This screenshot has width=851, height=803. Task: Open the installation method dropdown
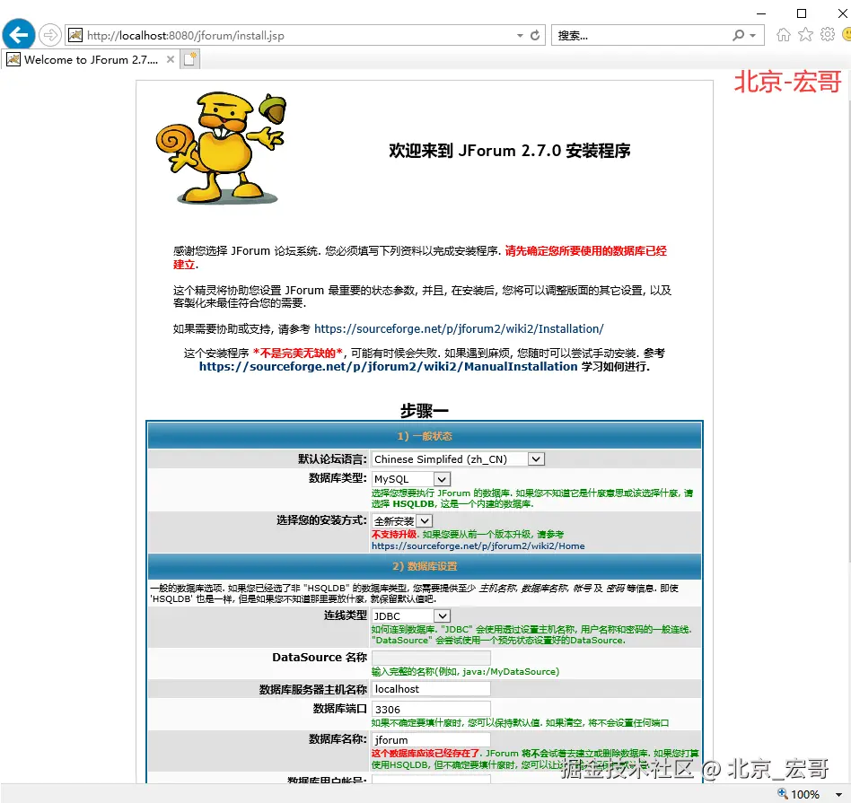tap(401, 521)
